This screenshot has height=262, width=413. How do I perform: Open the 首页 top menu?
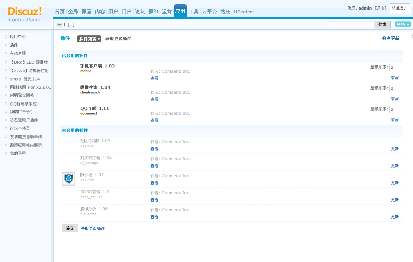click(x=60, y=12)
